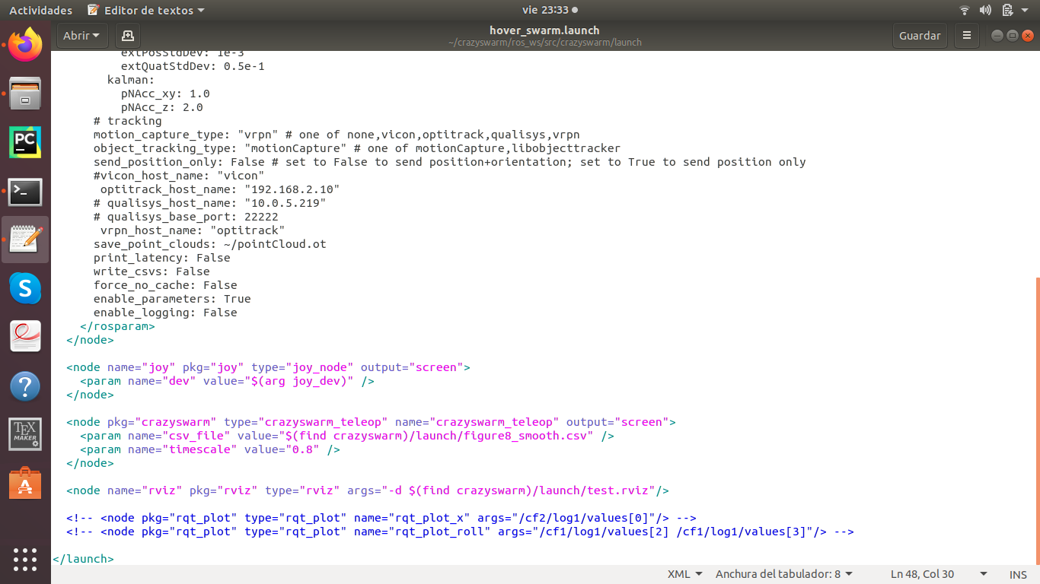
Task: Click the qualisys_base_port: 22222 line
Action: (x=186, y=217)
